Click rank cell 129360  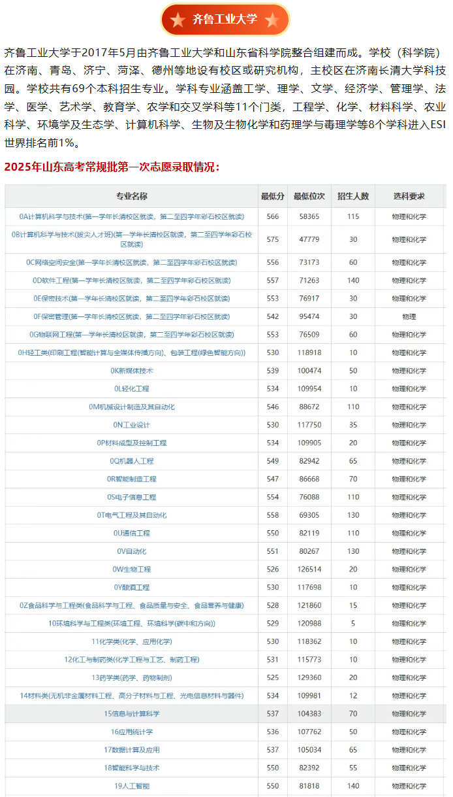309,678
